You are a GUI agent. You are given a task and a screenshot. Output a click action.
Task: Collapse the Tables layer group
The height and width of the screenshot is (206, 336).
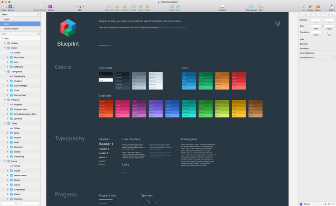(x=5, y=124)
